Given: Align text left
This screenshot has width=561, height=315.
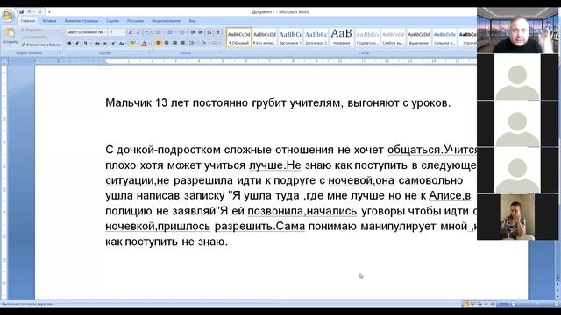Looking at the screenshot, I should (x=159, y=43).
